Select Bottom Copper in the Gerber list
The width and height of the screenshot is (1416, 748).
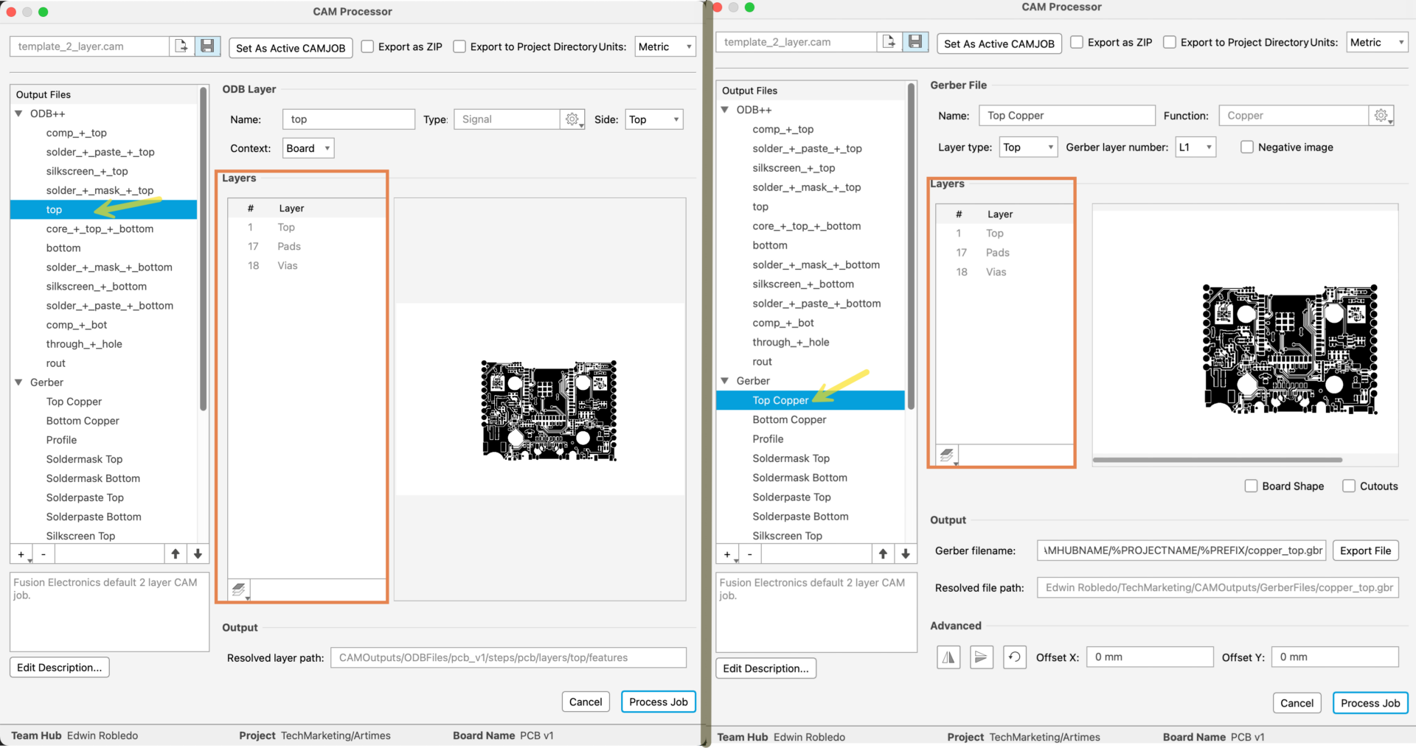pyautogui.click(x=789, y=419)
